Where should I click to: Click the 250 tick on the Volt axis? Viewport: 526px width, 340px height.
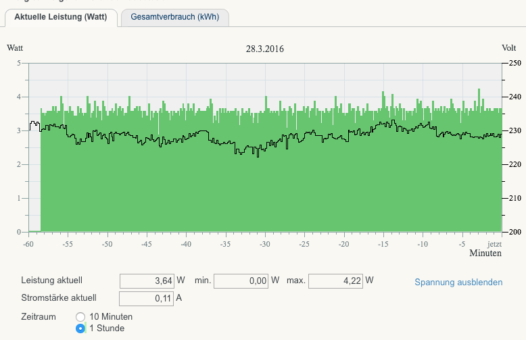[515, 63]
